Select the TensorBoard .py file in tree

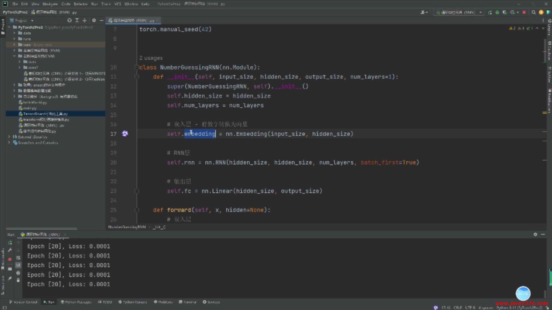pyautogui.click(x=45, y=114)
